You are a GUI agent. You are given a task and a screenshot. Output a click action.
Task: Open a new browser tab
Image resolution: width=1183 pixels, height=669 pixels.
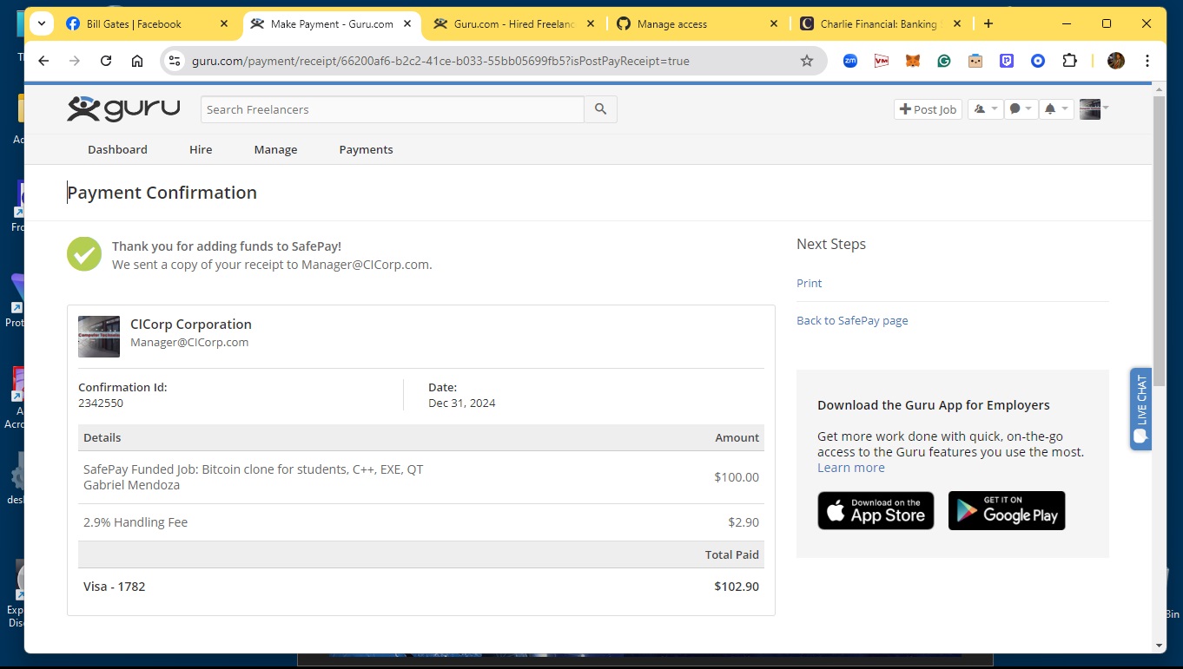coord(988,24)
